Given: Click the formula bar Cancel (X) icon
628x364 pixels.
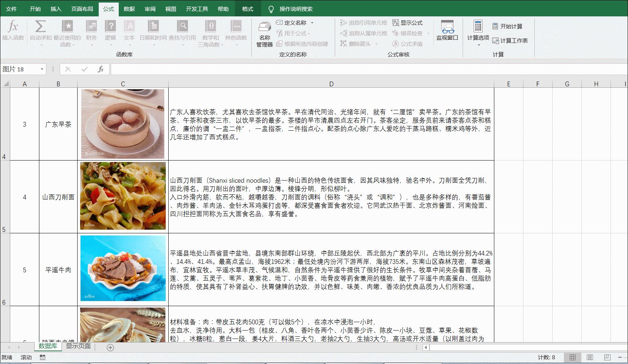Looking at the screenshot, I should [x=68, y=69].
